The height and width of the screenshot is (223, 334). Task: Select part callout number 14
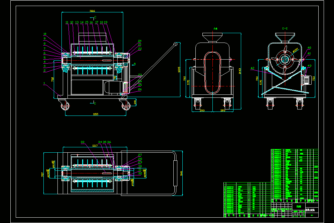(x=82, y=22)
